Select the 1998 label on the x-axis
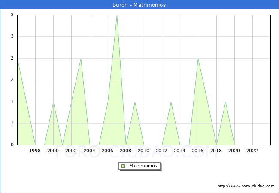 pyautogui.click(x=35, y=151)
